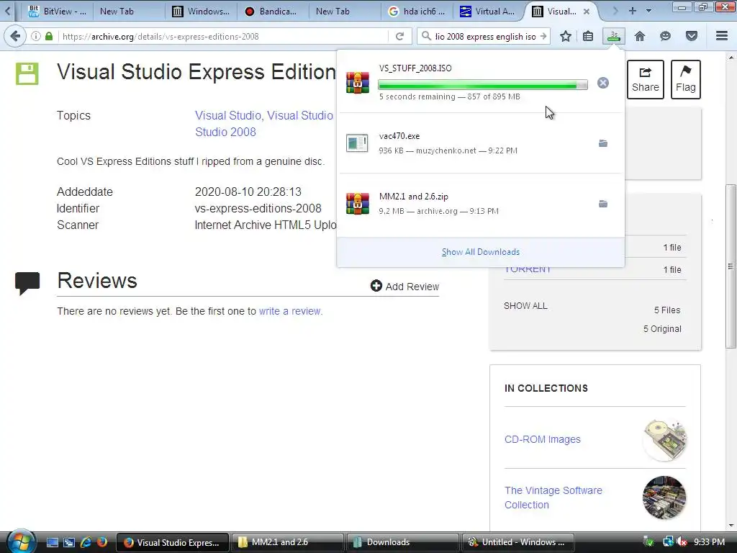Viewport: 737px width, 553px height.
Task: Open containing folder for MM2.1 and 2.6.zip
Action: point(603,204)
